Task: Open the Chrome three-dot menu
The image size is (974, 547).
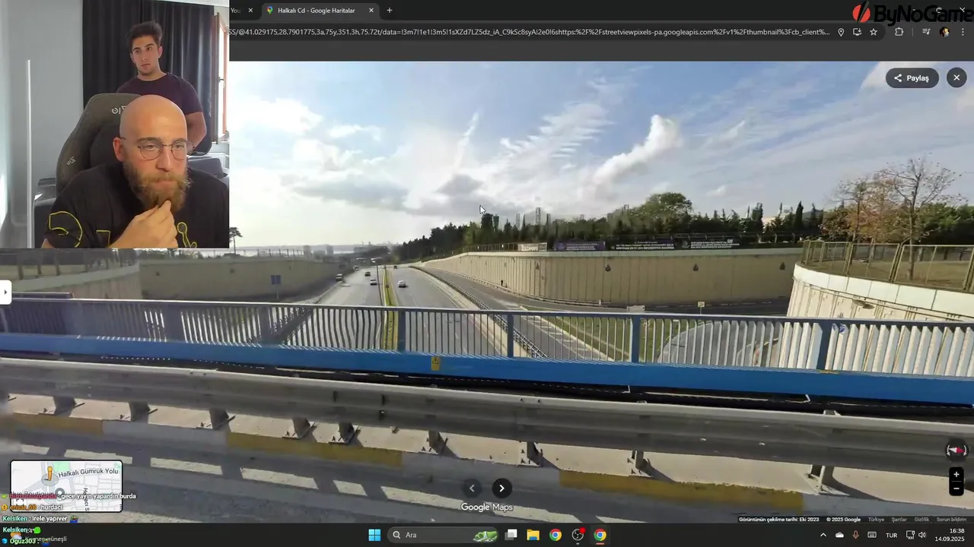Action: [x=963, y=32]
